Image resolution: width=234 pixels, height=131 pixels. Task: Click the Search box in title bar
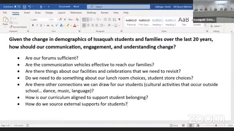118,7
